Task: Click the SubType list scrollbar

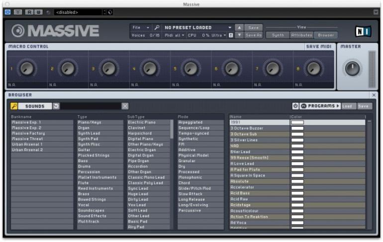Action: [172, 129]
